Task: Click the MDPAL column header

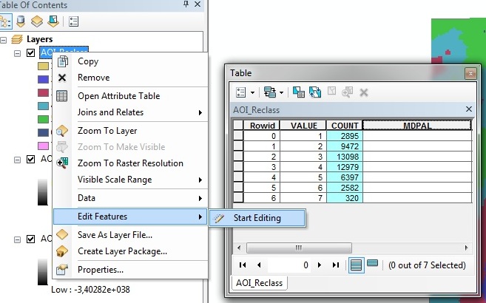Action: 417,126
